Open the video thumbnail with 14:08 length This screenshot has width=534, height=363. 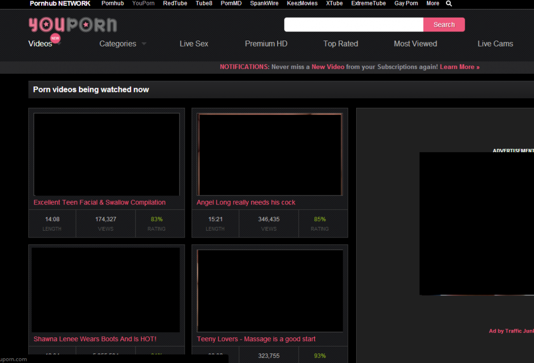[x=106, y=154]
